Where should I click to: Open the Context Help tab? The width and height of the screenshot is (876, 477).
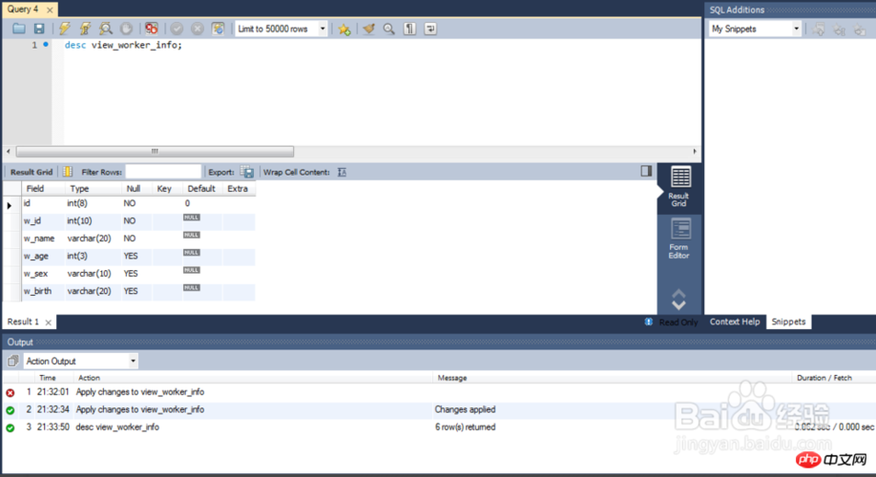[x=735, y=321]
